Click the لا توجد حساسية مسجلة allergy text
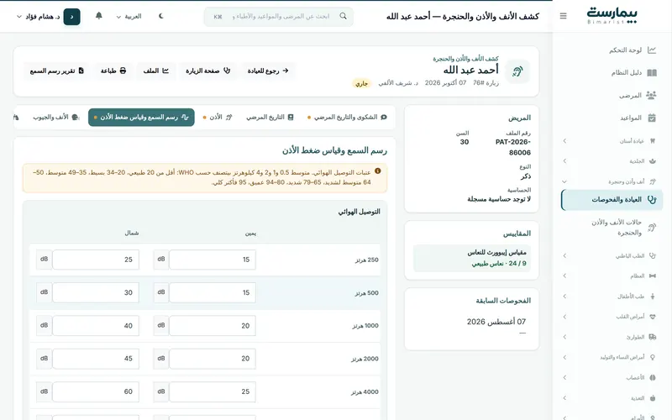This screenshot has height=420, width=672. click(499, 199)
